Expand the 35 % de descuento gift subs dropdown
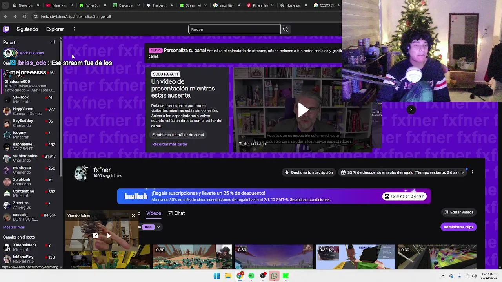Viewport: 502px width, 282px height. coord(403,172)
